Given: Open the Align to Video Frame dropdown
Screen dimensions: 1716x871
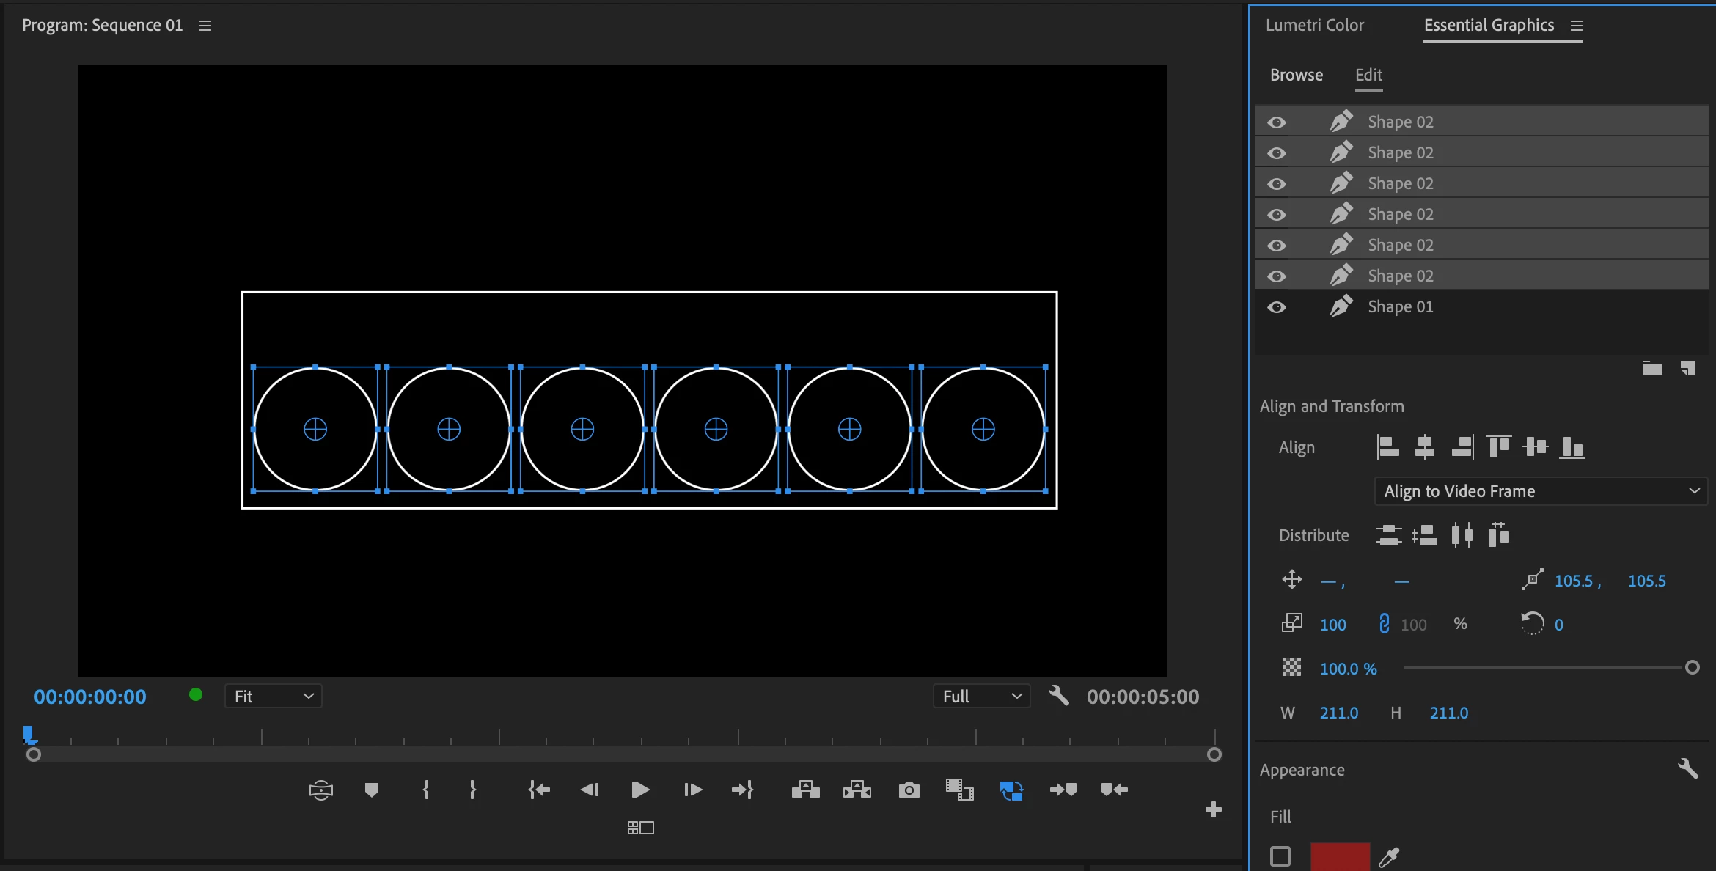Looking at the screenshot, I should point(1540,491).
